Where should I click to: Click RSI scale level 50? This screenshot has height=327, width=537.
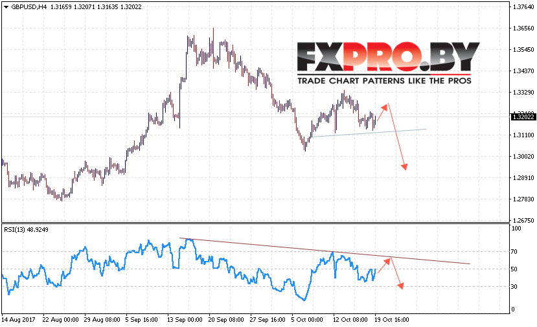pyautogui.click(x=514, y=269)
